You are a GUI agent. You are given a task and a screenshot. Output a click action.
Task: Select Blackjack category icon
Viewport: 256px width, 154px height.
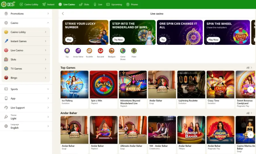(x=112, y=51)
